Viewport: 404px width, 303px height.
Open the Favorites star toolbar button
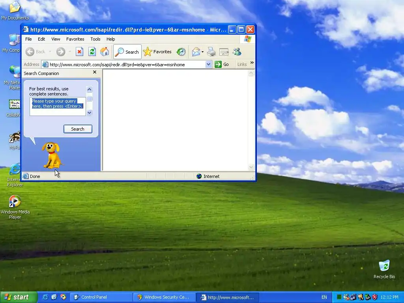[x=157, y=52]
